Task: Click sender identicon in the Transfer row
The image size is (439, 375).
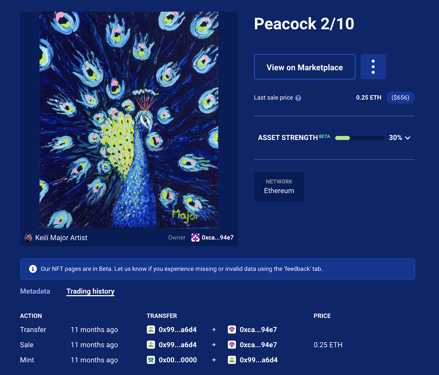Action: point(151,330)
